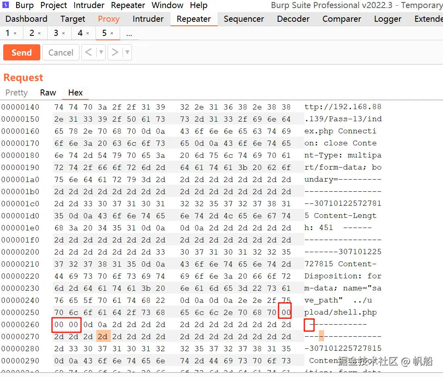Switch to the Intruder tool tab
443x377 pixels.
[148, 19]
